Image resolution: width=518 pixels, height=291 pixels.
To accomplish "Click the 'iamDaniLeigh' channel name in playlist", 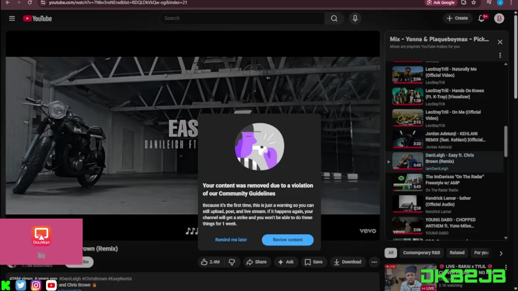I will point(437,169).
